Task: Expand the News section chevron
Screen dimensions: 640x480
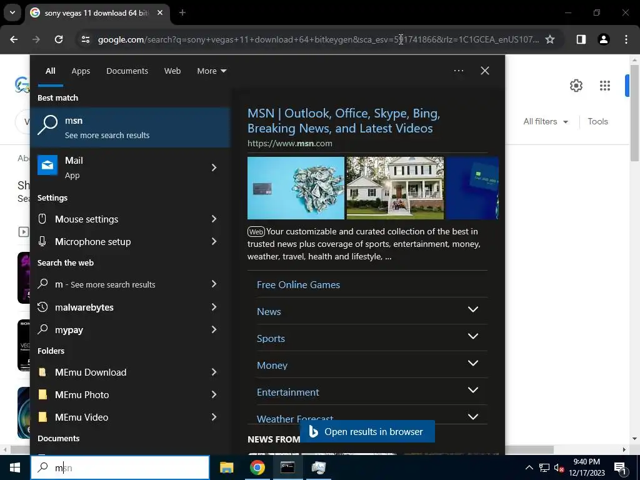Action: pyautogui.click(x=473, y=309)
